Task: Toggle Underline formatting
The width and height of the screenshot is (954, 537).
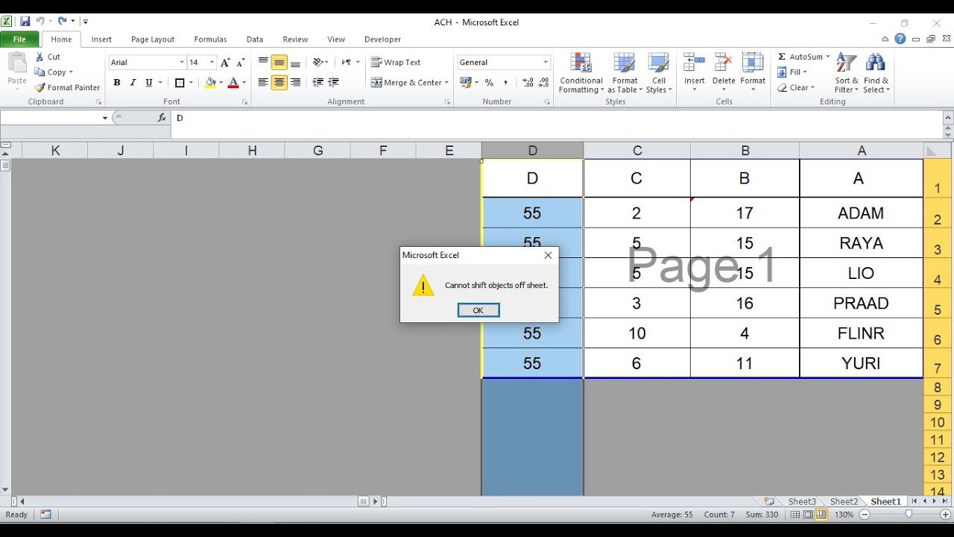Action: click(x=149, y=83)
